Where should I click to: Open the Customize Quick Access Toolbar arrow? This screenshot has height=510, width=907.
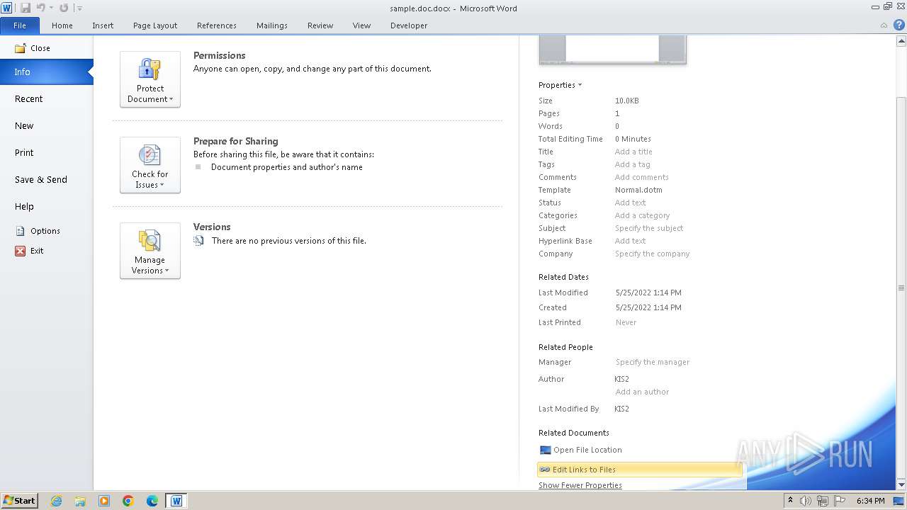click(x=79, y=8)
